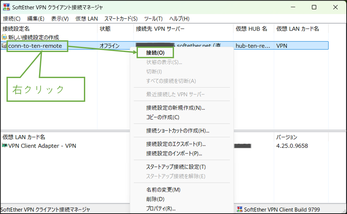The height and width of the screenshot is (214, 347).
Task: Click the オフライン status cell
Action: [x=110, y=46]
